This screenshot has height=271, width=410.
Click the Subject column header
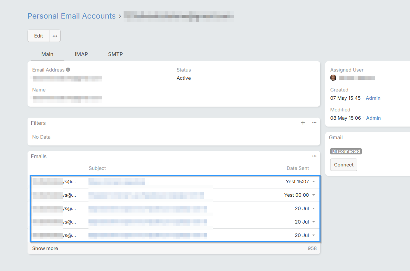(97, 168)
